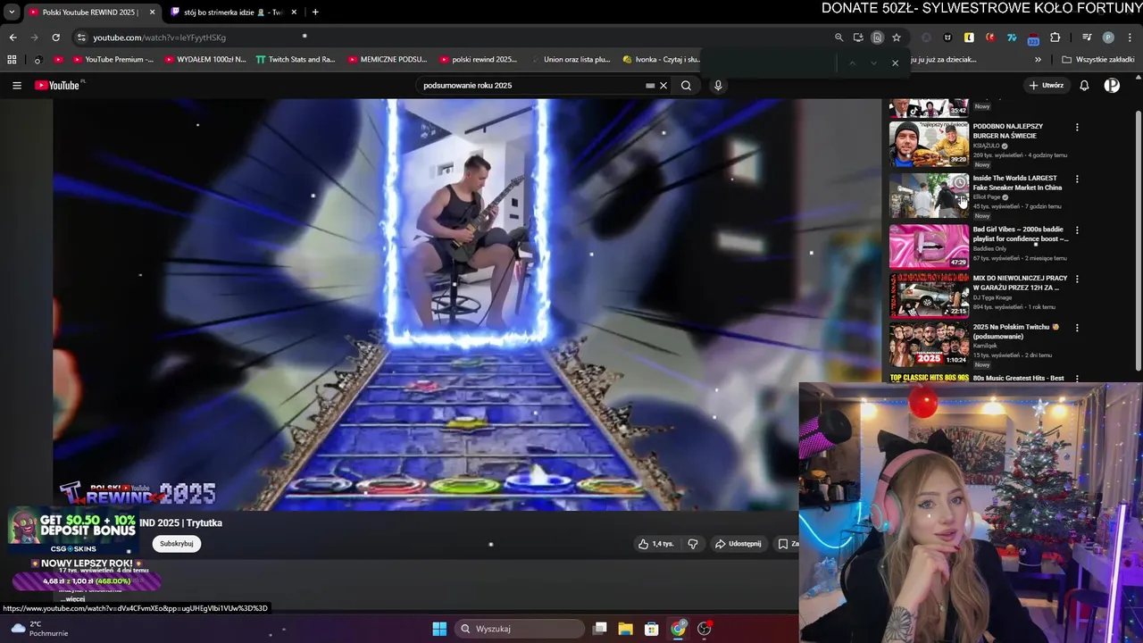Open YouTube Premium bookmark
Viewport: 1143px width, 643px height.
113,60
